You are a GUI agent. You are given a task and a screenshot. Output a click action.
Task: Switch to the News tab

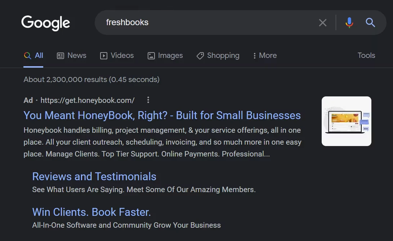[x=76, y=55]
